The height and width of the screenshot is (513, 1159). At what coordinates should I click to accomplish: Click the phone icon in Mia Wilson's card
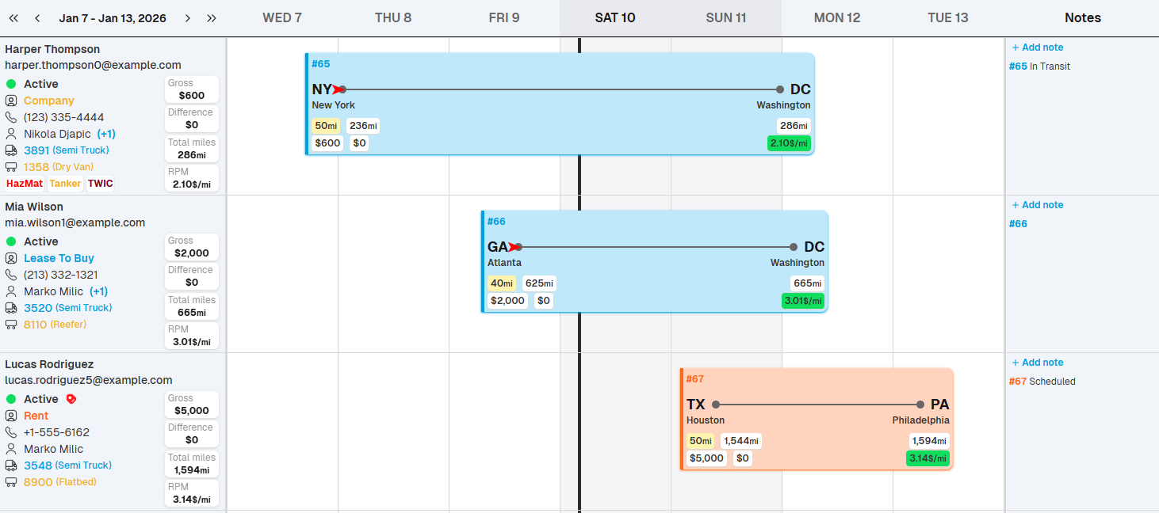click(11, 274)
